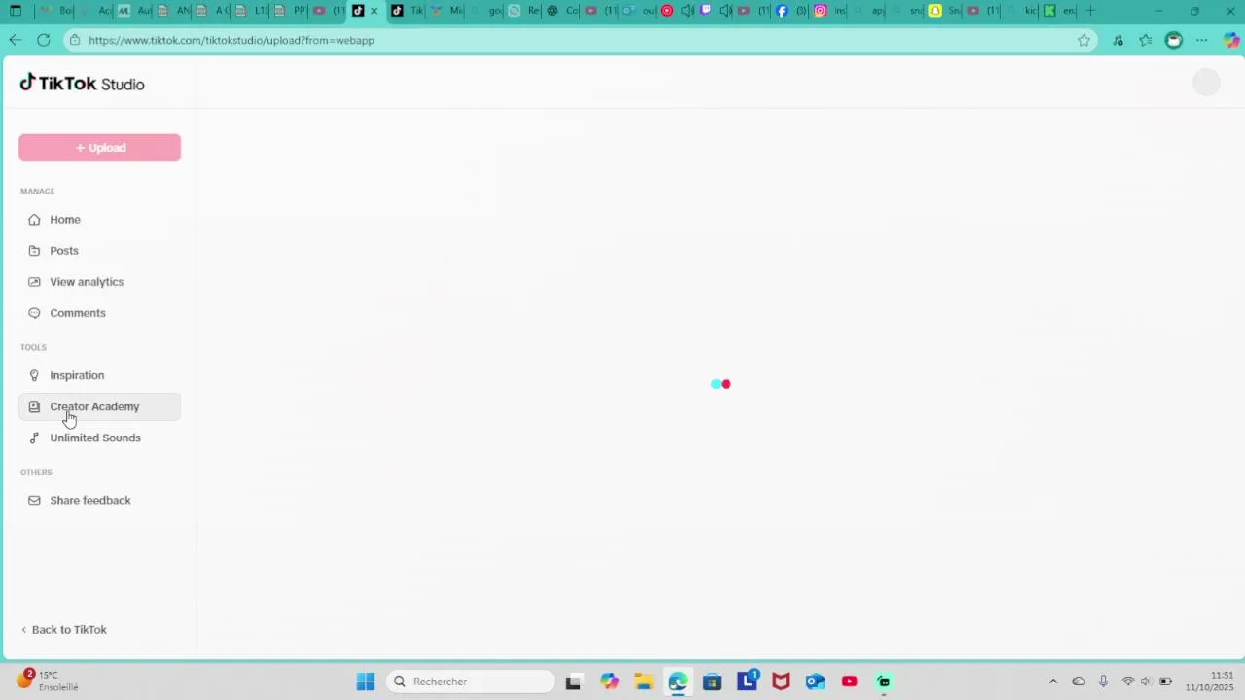Open Microsoft Store from taskbar
The width and height of the screenshot is (1245, 700).
[x=712, y=682]
